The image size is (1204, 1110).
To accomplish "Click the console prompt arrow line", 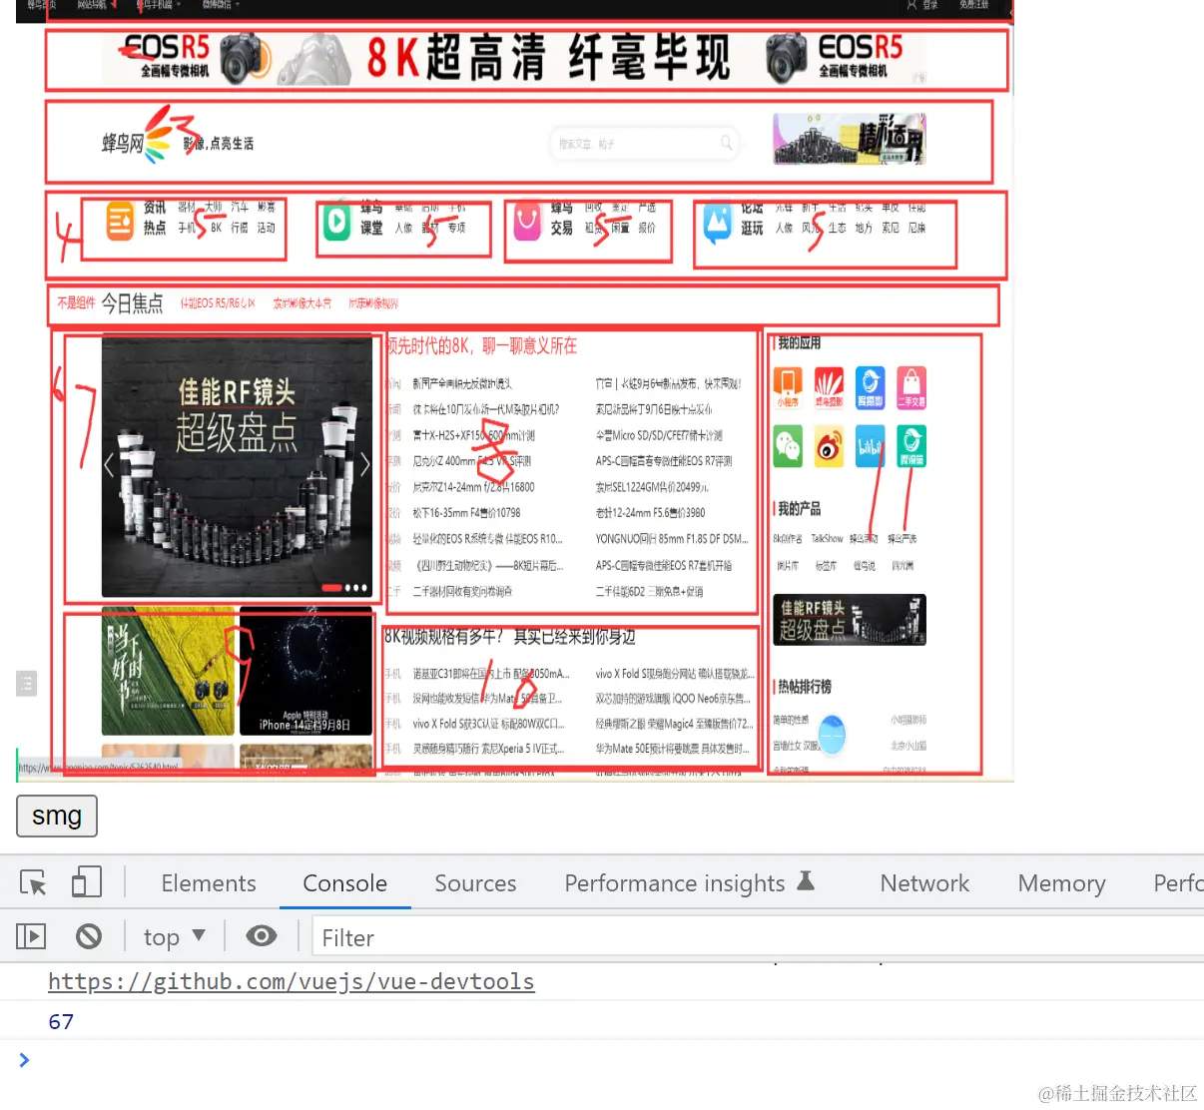I will tap(24, 1060).
